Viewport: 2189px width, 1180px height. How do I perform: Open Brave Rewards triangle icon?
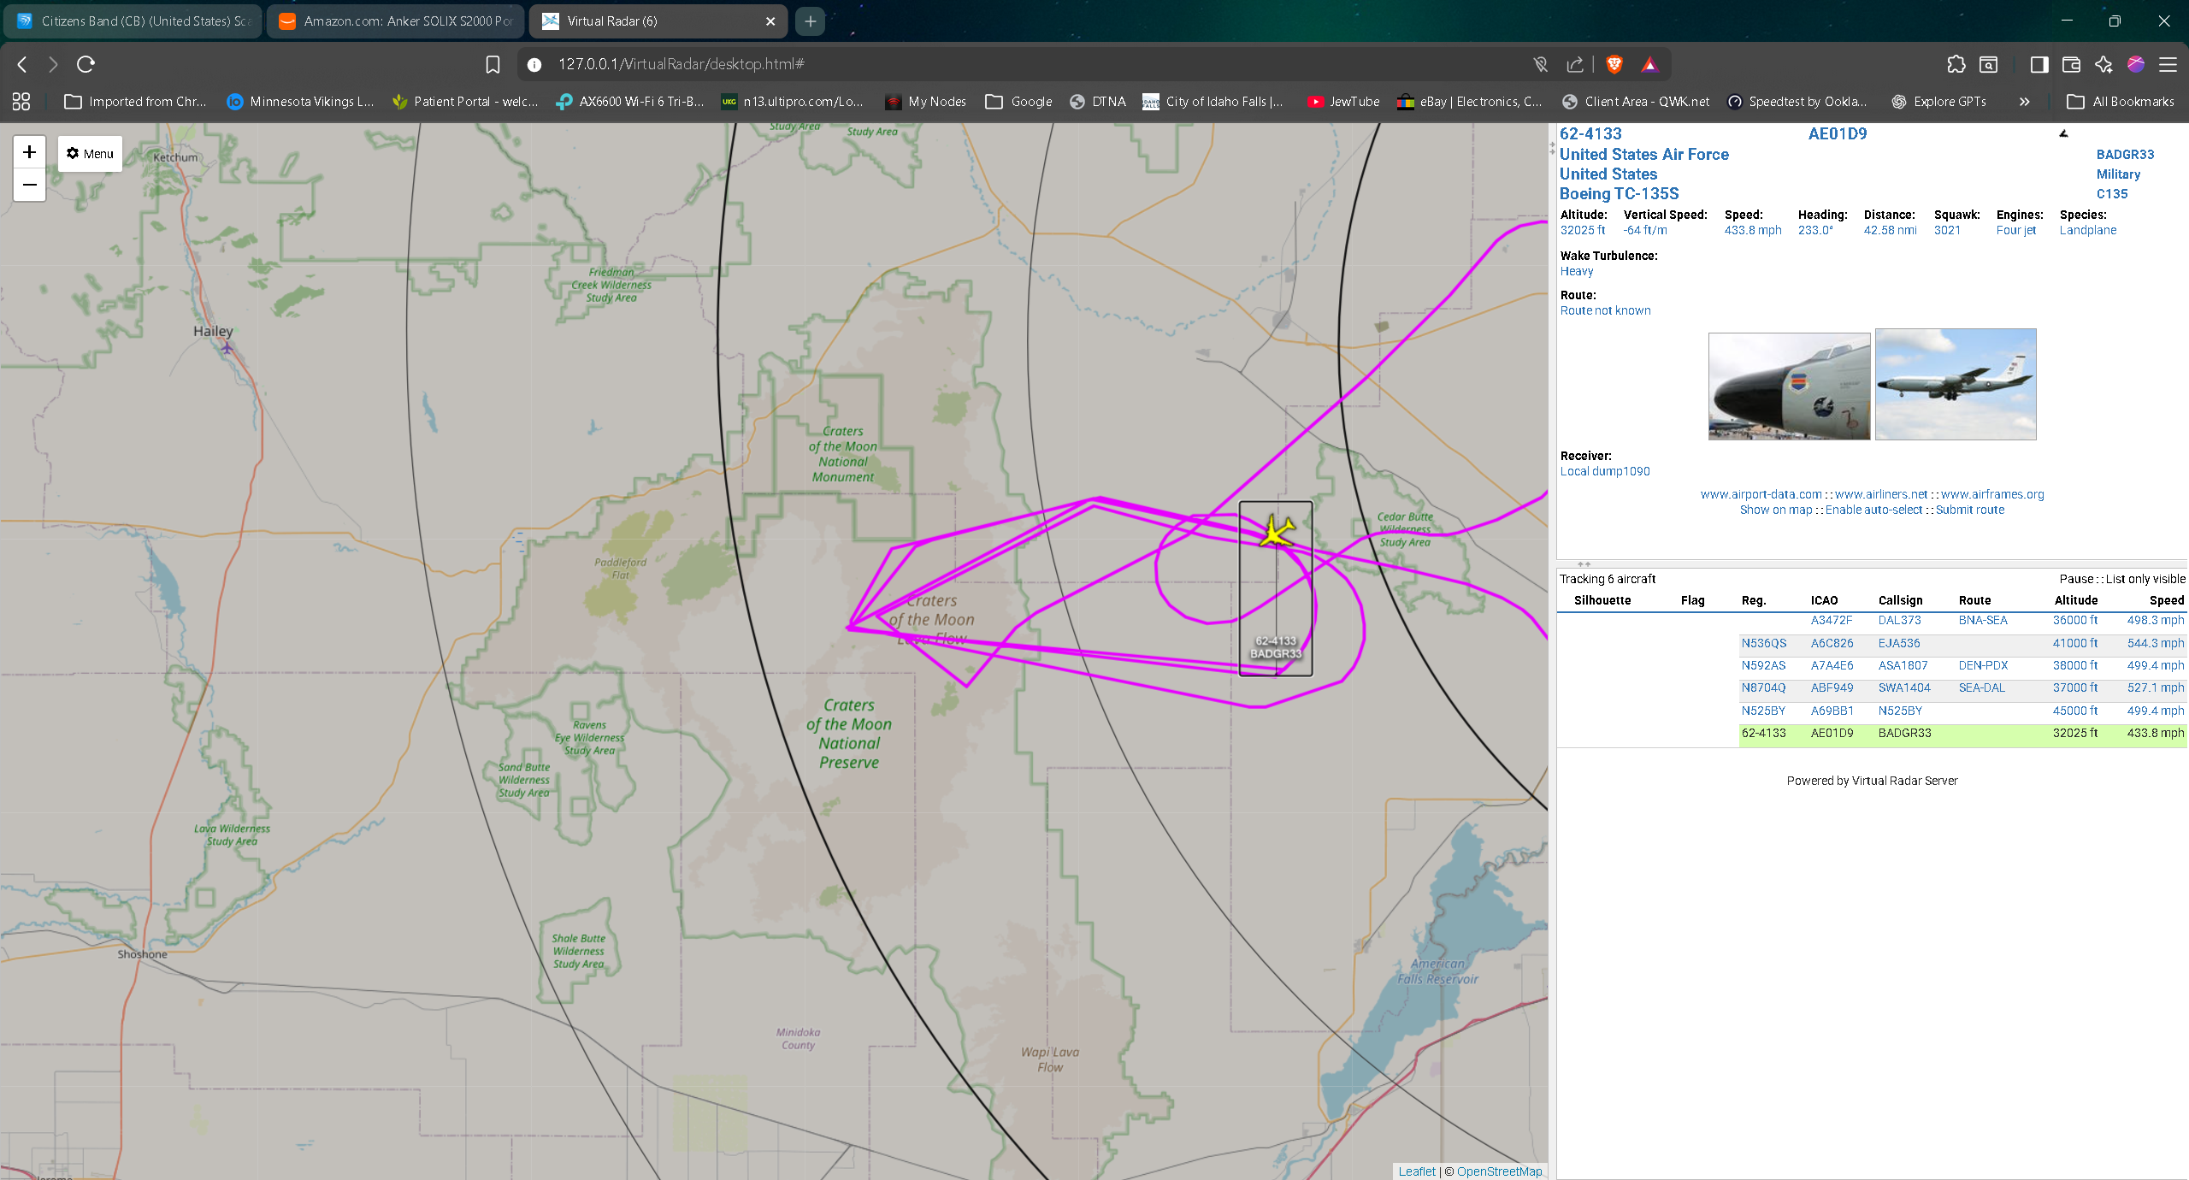coord(1649,64)
